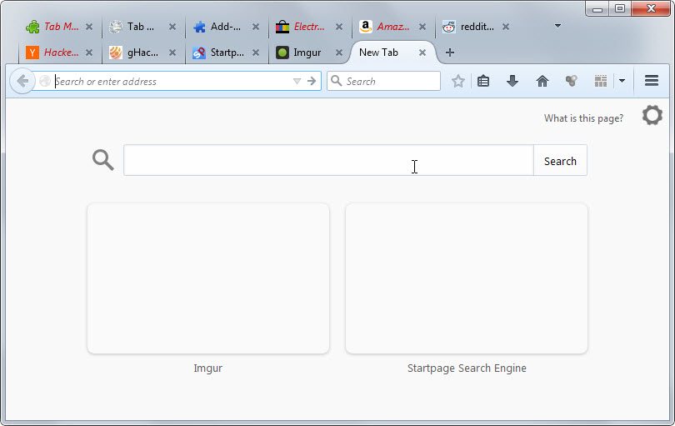Go to Home page icon
The width and height of the screenshot is (675, 426).
click(x=542, y=81)
